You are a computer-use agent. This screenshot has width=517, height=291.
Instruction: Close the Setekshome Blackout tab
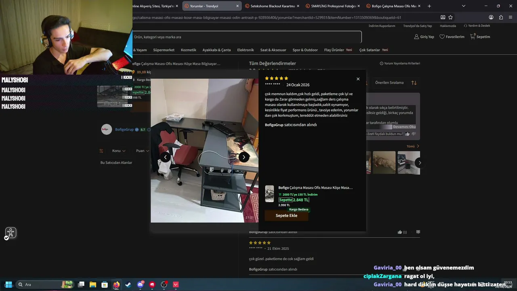pyautogui.click(x=298, y=6)
